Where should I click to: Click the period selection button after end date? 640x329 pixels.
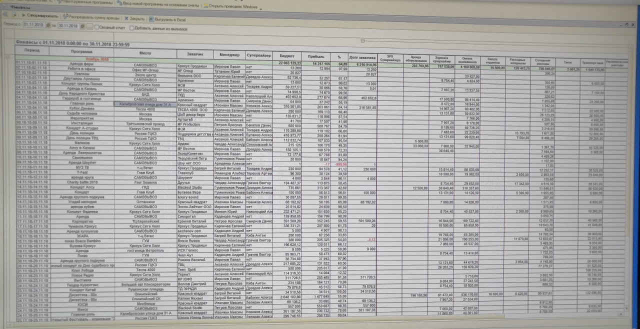pos(89,25)
